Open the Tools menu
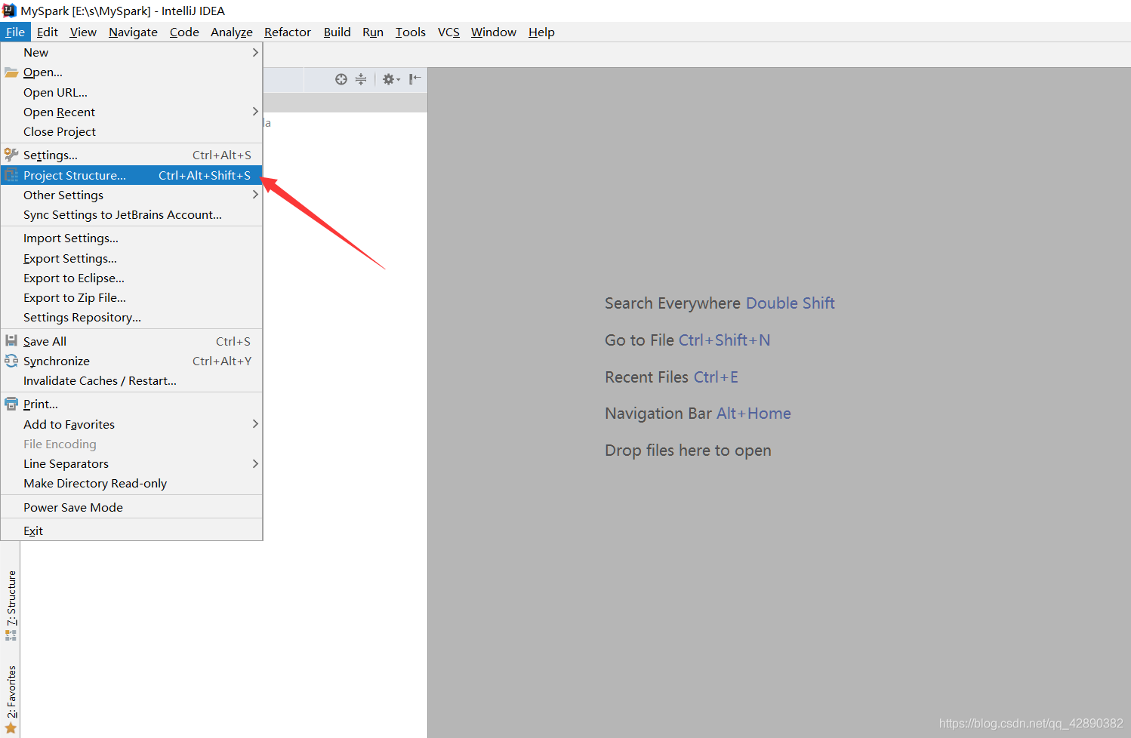Screen dimensions: 1131x738 [411, 32]
